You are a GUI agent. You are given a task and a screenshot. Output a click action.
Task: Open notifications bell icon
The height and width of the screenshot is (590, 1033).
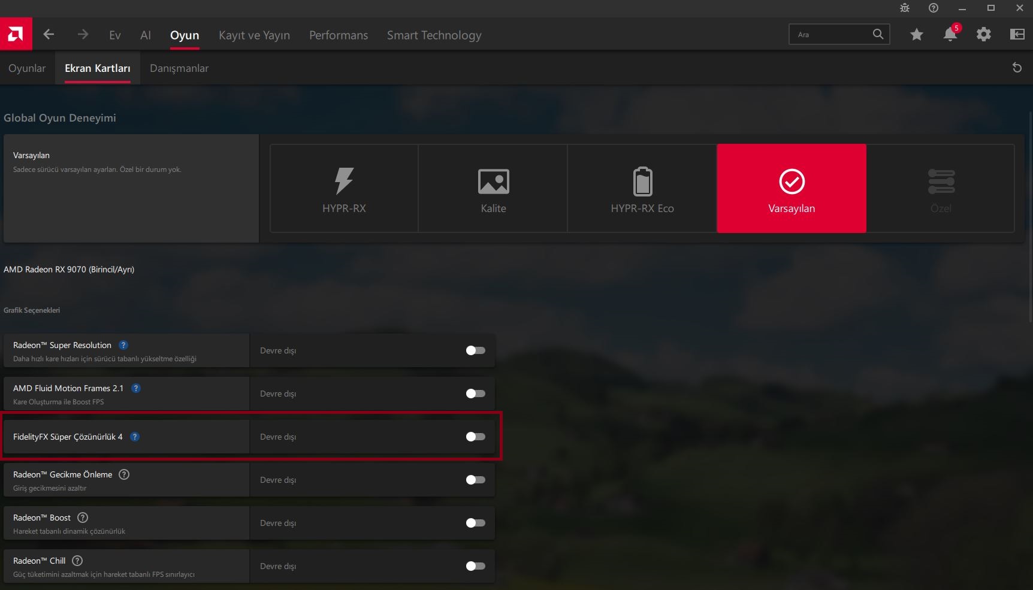(950, 34)
